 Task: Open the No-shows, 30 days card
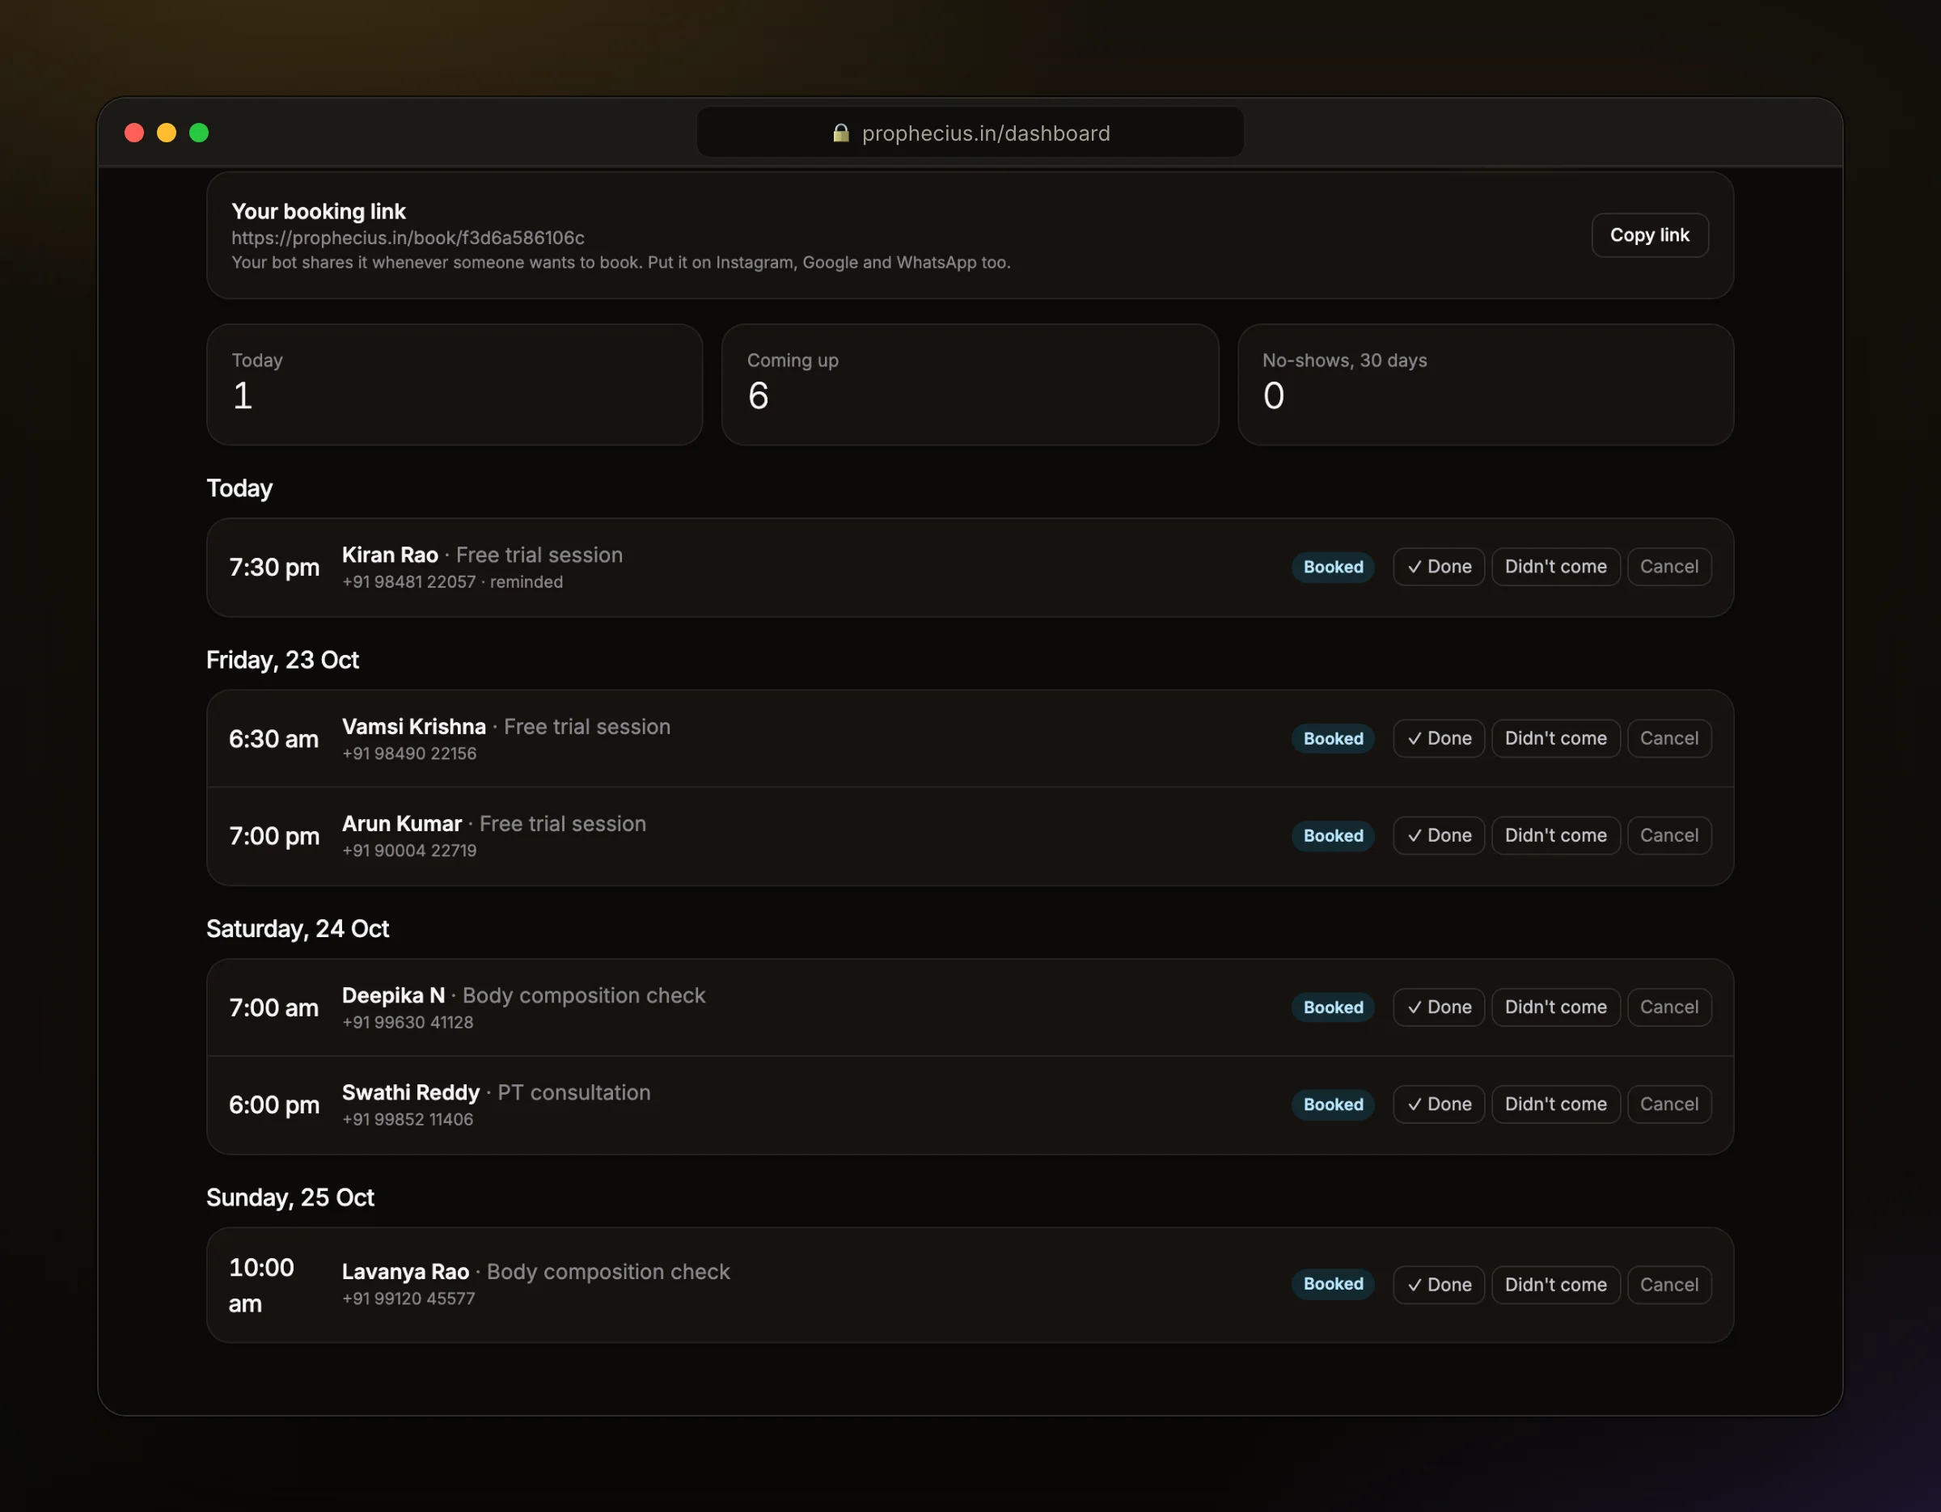[x=1485, y=385]
